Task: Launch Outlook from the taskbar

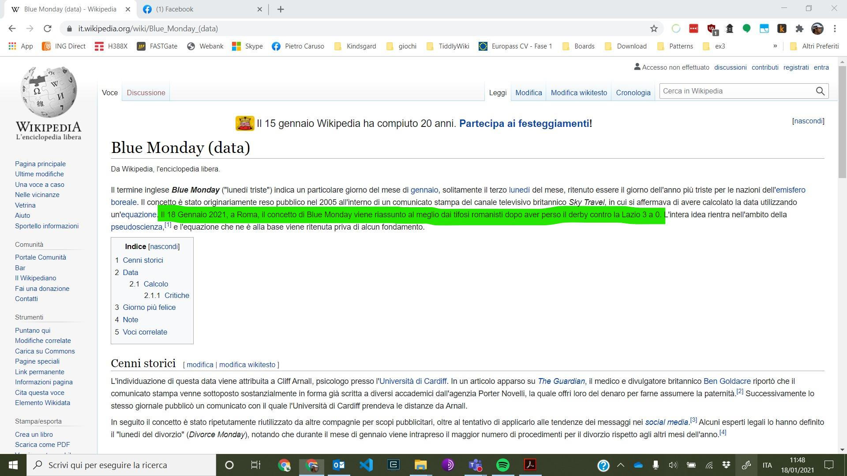Action: pos(338,465)
